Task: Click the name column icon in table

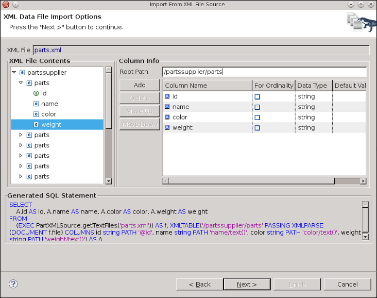Action: [x=167, y=107]
